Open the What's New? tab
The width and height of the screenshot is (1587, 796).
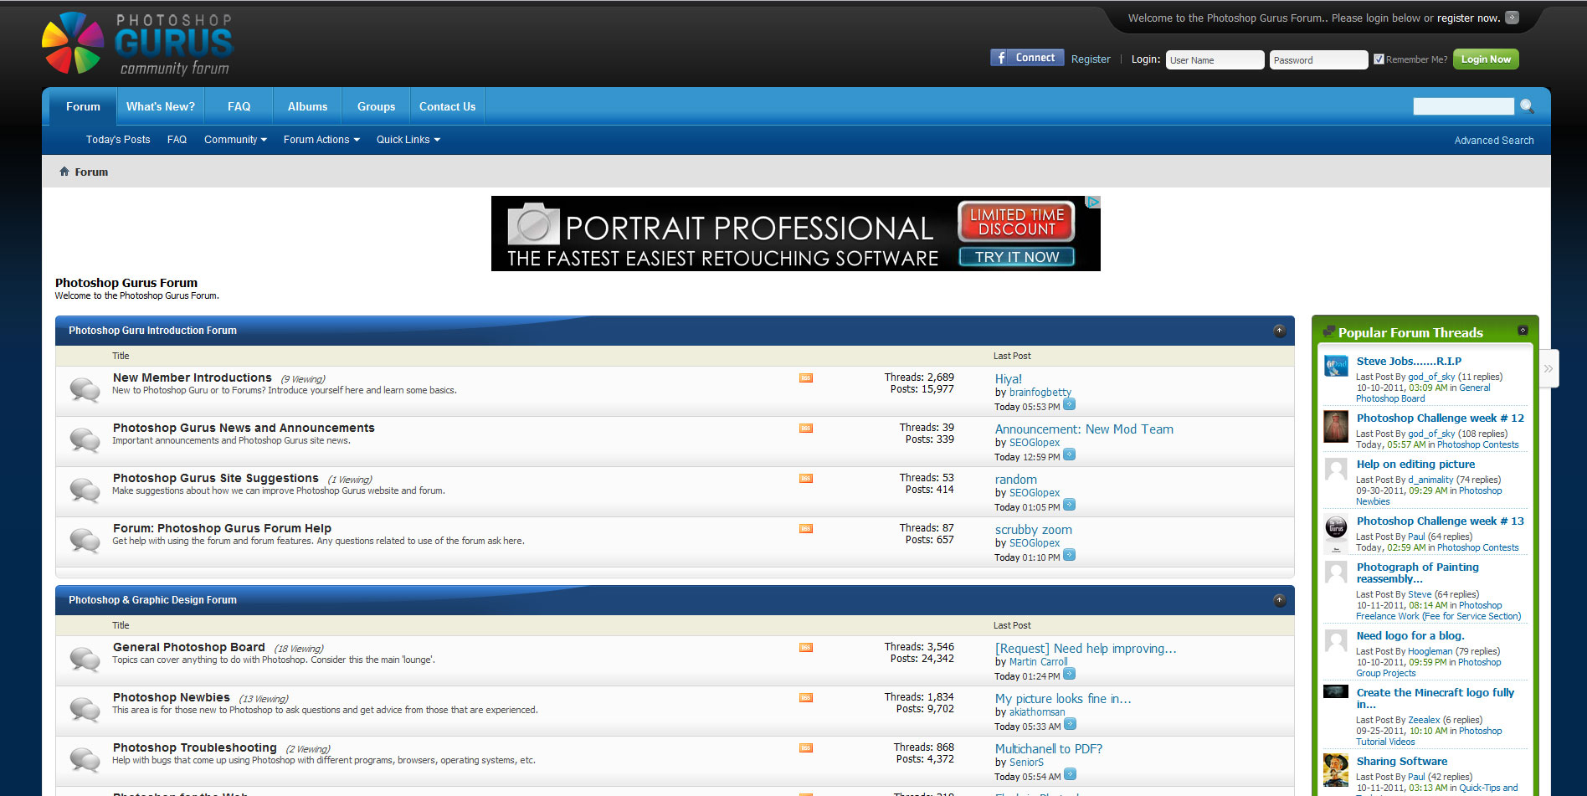click(161, 106)
